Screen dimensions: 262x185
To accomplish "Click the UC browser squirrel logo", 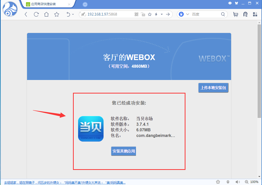I will click(x=10, y=9).
